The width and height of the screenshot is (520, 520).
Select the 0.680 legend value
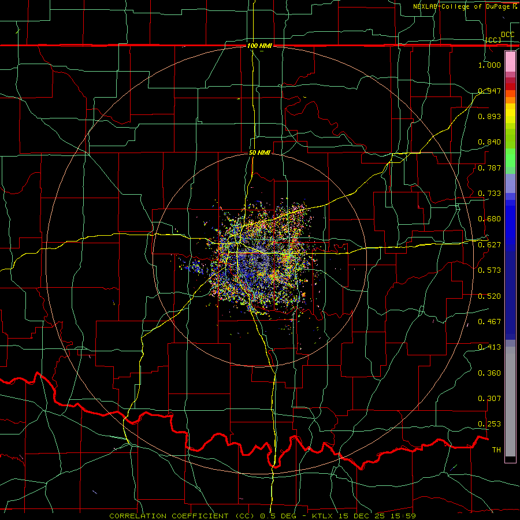point(489,219)
